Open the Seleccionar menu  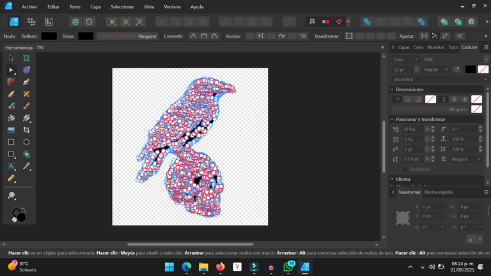pyautogui.click(x=122, y=6)
